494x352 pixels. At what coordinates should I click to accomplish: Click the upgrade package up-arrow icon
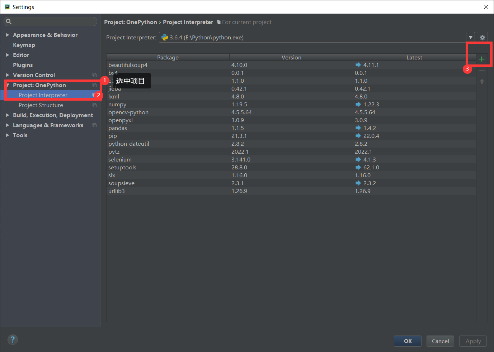coord(482,82)
